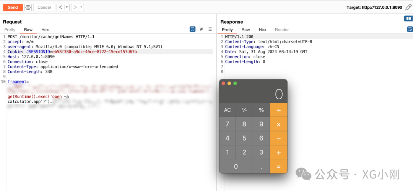Toggle word wrap icon in Request panel
413x191 pixels.
192,29
